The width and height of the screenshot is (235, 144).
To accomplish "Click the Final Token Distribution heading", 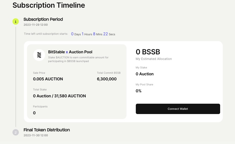I will pyautogui.click(x=47, y=130).
